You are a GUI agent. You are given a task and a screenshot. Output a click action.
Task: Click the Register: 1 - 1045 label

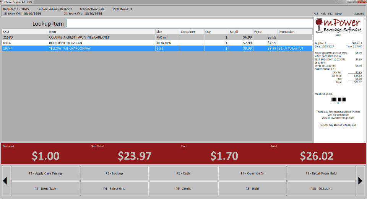(x=16, y=9)
